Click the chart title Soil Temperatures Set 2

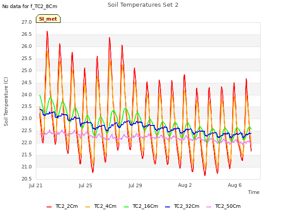point(143,5)
